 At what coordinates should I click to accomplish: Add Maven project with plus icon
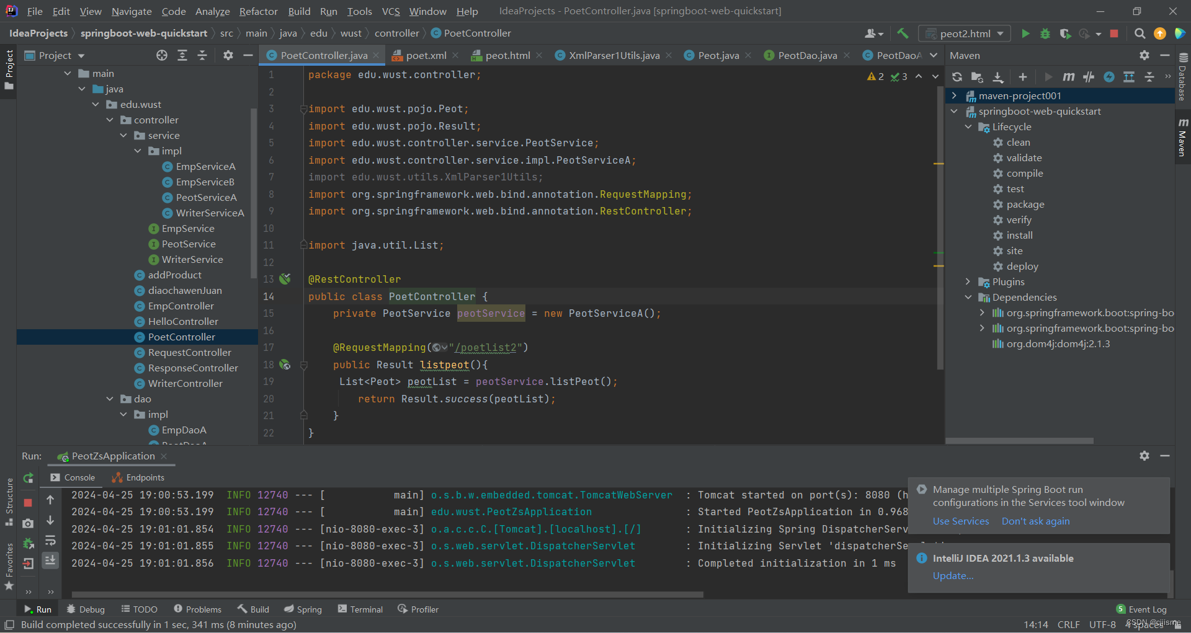(x=1023, y=77)
